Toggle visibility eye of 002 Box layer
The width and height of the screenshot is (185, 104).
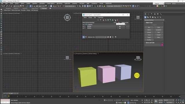point(85,28)
